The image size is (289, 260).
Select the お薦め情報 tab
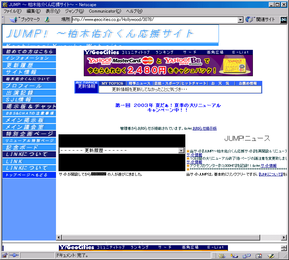click(x=248, y=83)
